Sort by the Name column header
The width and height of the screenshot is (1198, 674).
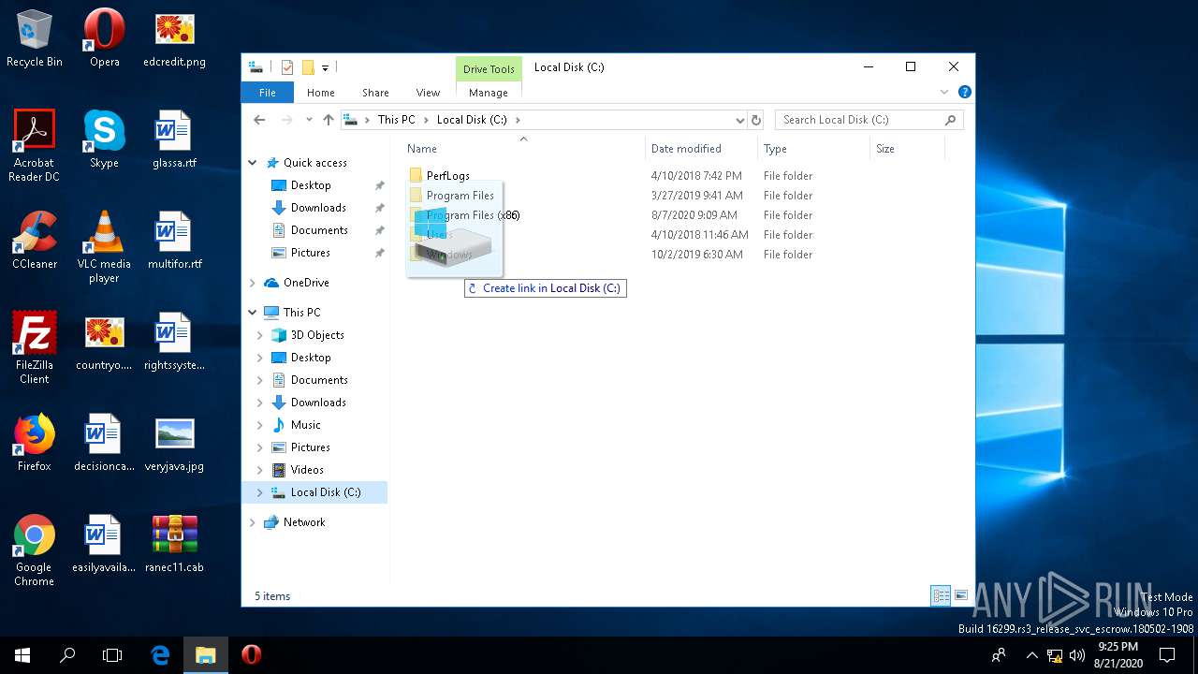(x=524, y=149)
